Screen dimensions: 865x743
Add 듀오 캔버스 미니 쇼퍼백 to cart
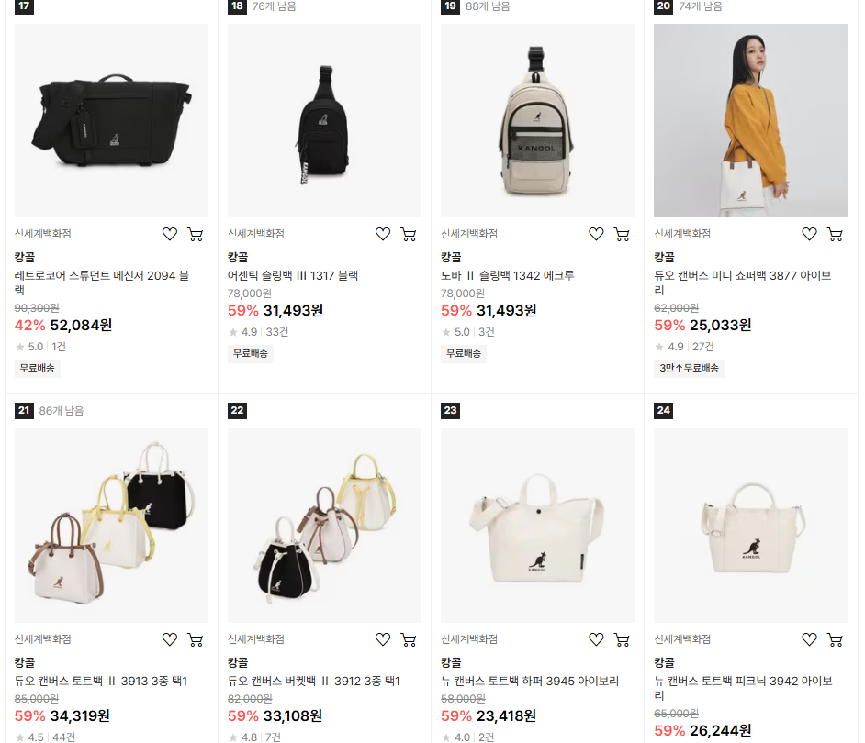(836, 234)
